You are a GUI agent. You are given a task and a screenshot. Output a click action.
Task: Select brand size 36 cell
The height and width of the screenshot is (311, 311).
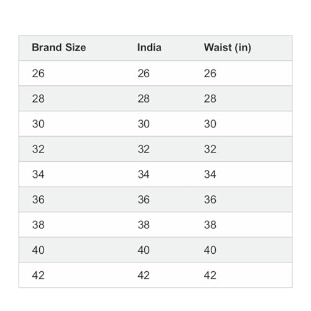click(38, 200)
